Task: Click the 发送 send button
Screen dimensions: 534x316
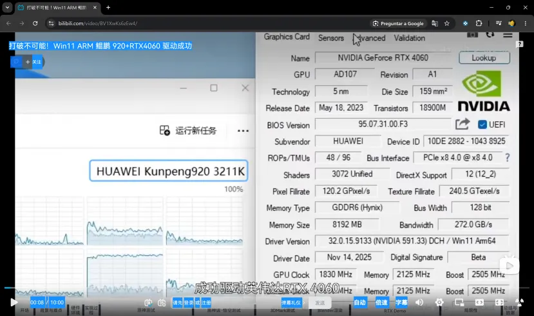Action: pyautogui.click(x=319, y=302)
